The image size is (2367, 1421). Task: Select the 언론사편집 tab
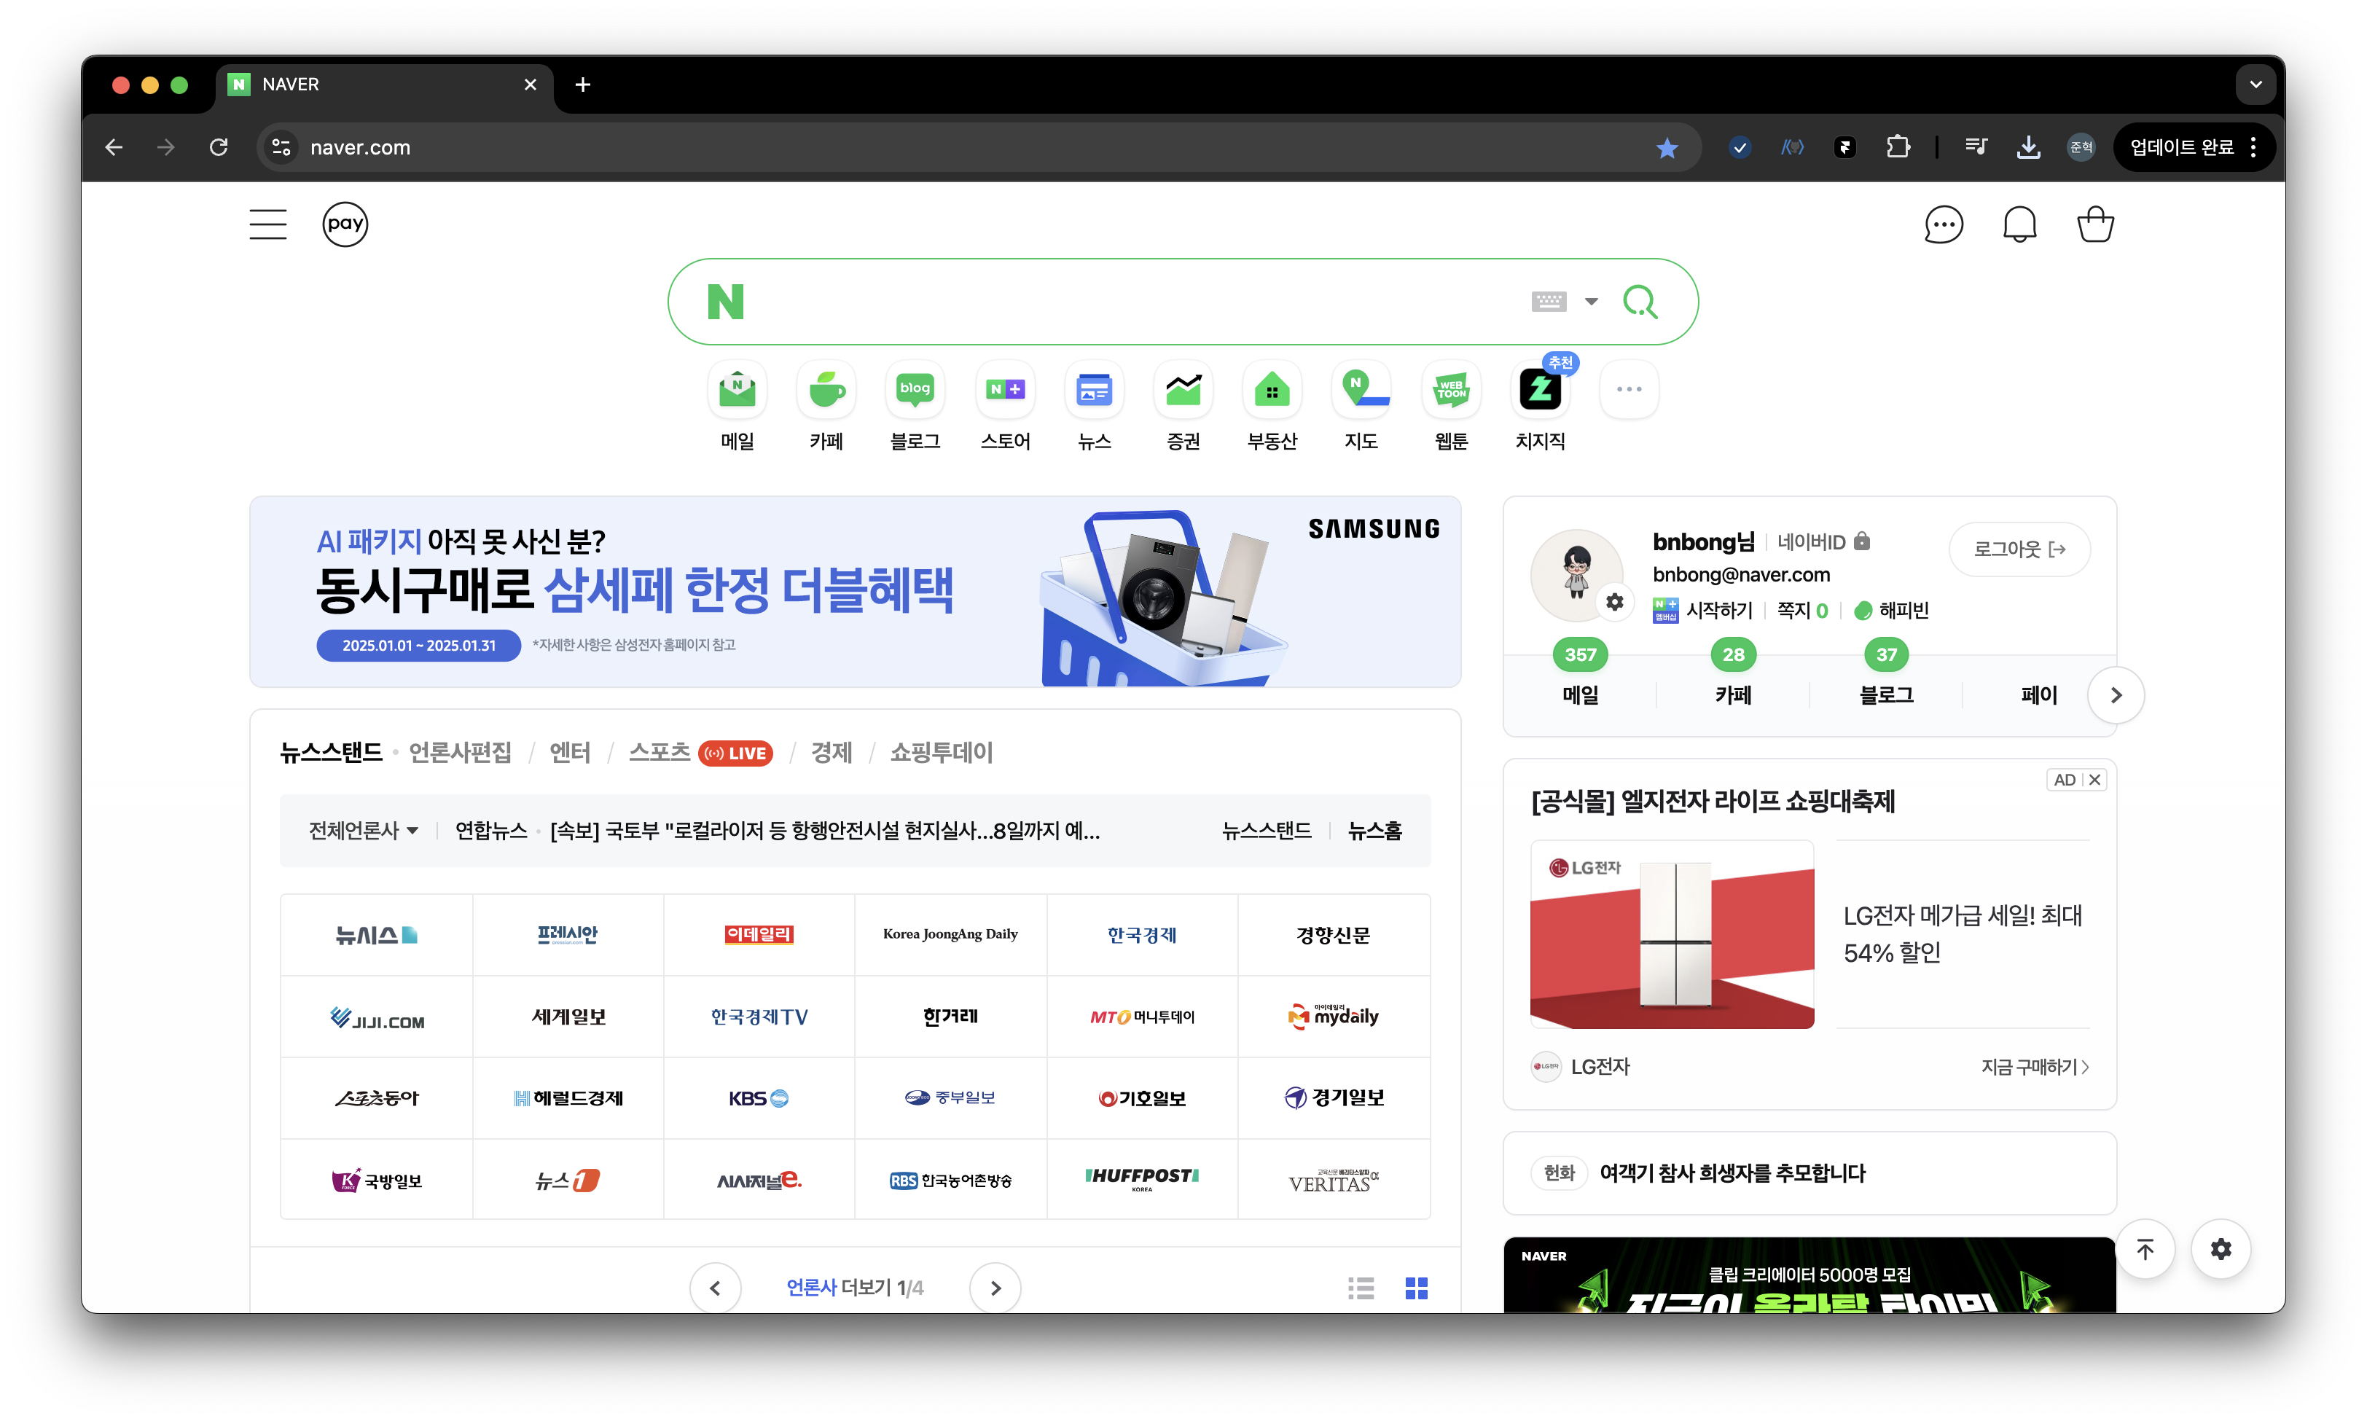[x=460, y=753]
